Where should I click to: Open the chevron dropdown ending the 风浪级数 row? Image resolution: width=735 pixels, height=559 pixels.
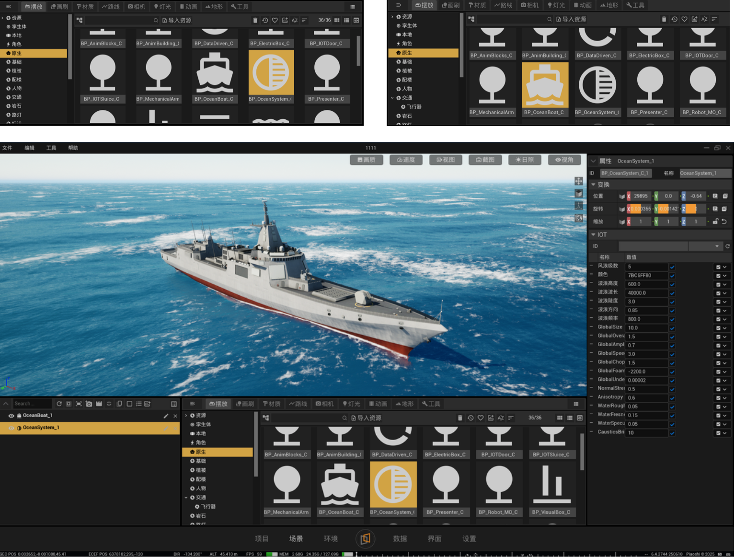725,267
